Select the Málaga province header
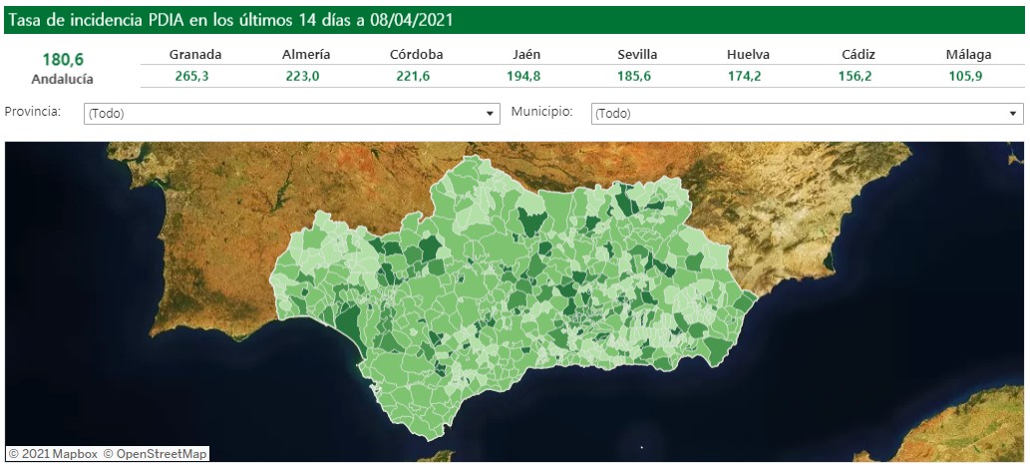1030x467 pixels. click(x=969, y=55)
